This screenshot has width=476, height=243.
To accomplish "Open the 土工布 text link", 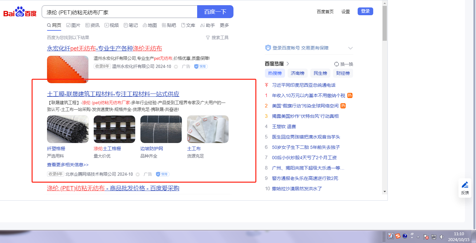I will [x=194, y=149].
